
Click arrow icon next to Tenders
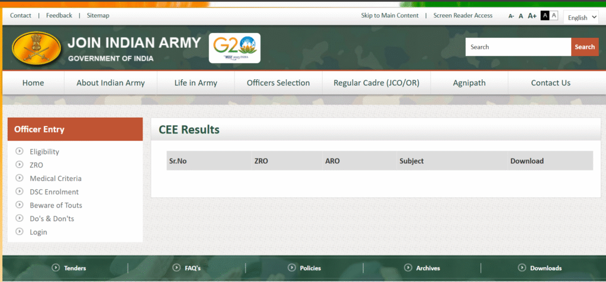pos(56,268)
